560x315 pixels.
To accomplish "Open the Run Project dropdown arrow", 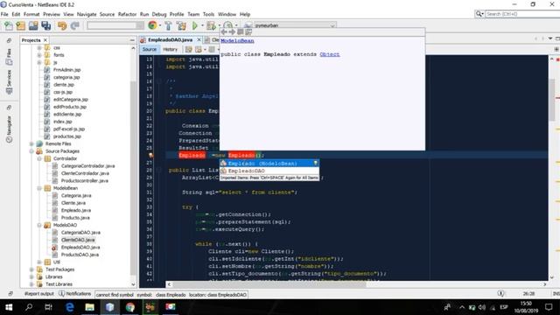I will tap(202, 25).
